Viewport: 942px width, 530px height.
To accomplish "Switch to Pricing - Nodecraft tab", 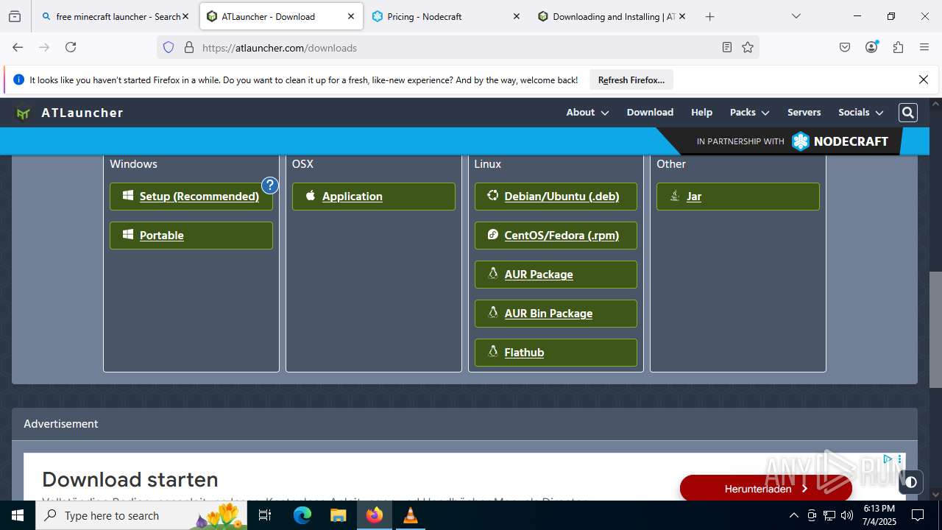I will [445, 16].
